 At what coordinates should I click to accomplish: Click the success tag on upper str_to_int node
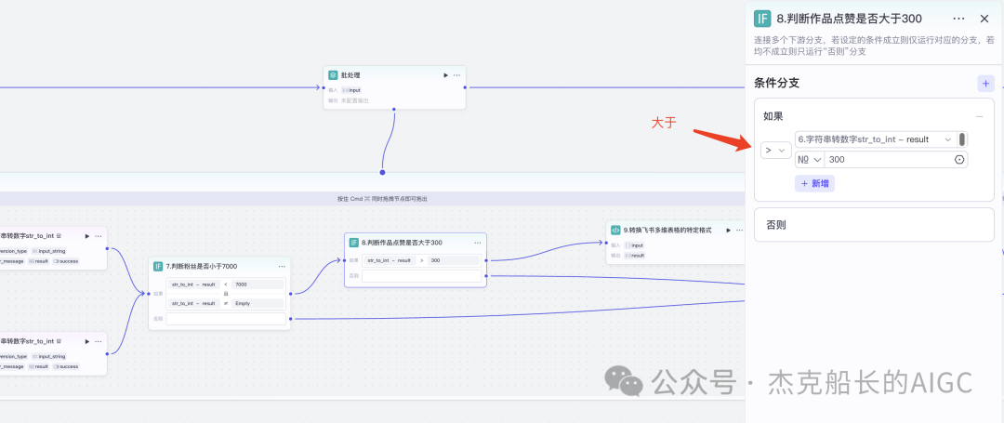(66, 261)
